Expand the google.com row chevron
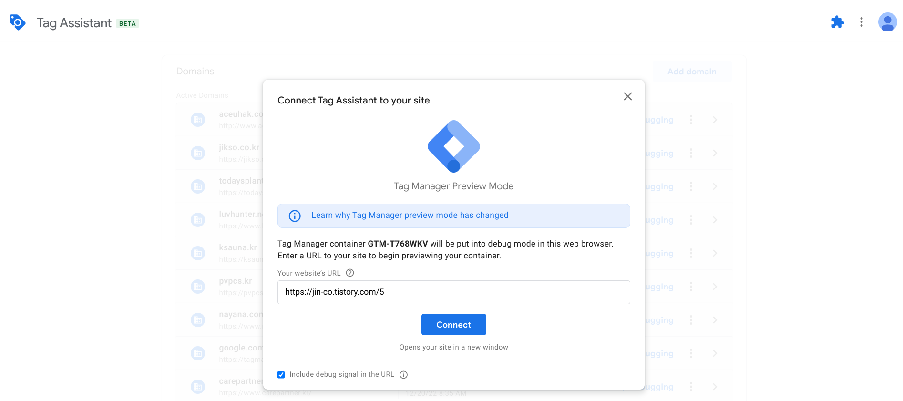Viewport: 903px width, 401px height. pos(715,353)
